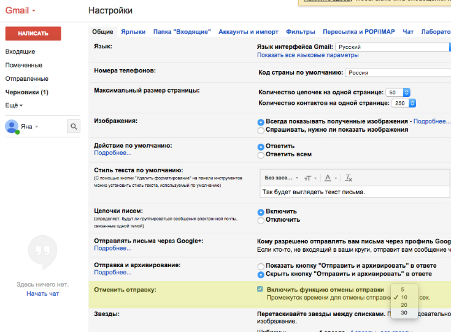Select 'Ответить всем' radio option

(261, 155)
